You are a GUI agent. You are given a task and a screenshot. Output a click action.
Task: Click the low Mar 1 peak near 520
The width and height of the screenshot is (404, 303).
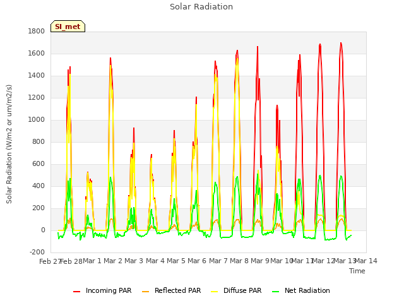(x=88, y=172)
